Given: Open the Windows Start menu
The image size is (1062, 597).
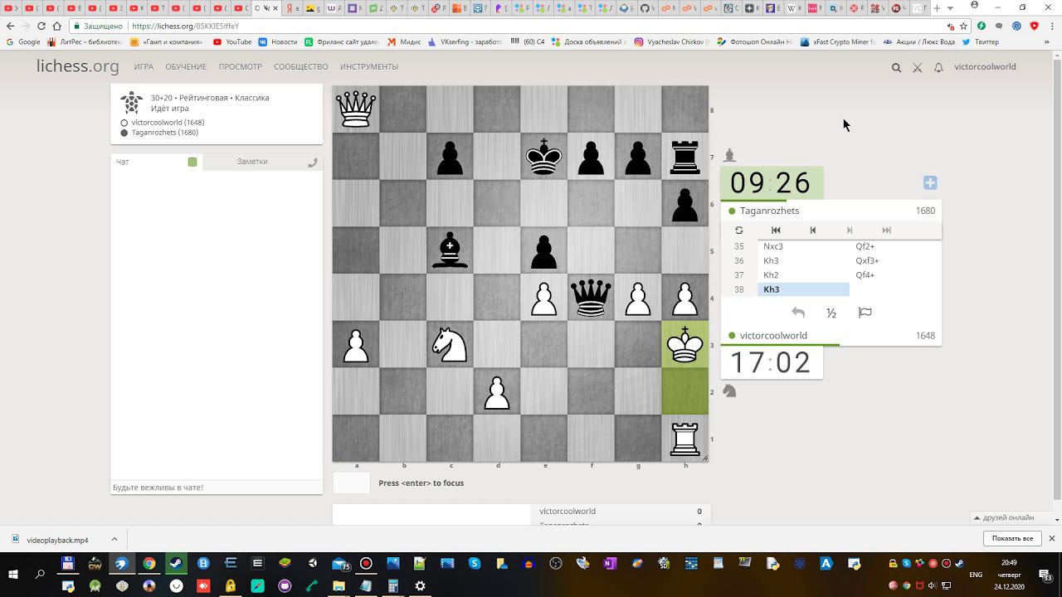Looking at the screenshot, I should click(x=14, y=575).
